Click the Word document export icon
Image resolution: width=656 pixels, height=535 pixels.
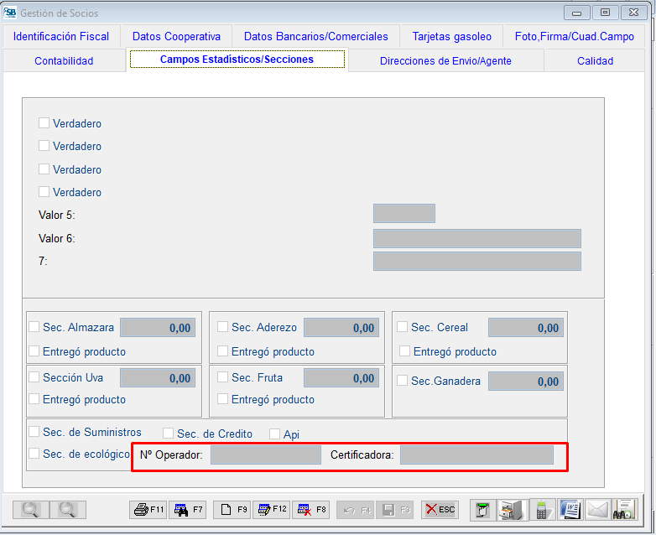(x=570, y=509)
